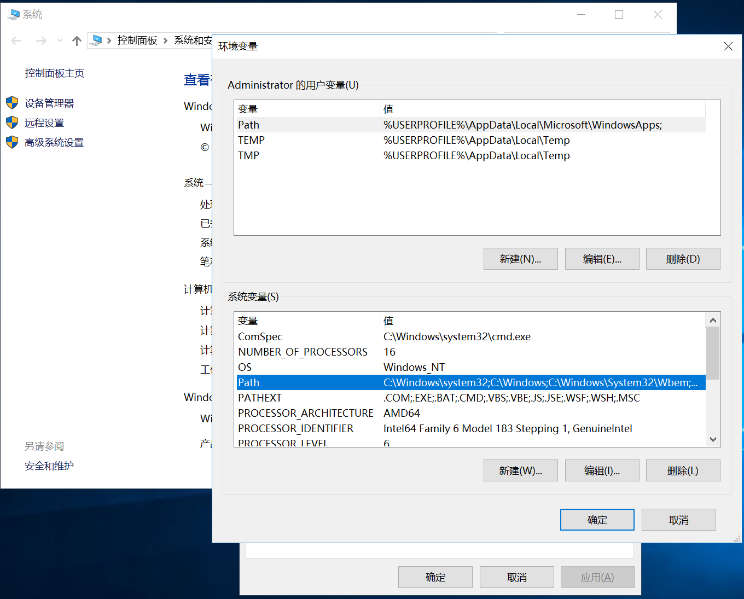Click scroll up arrow in system variables list
Image resolution: width=744 pixels, height=599 pixels.
pyautogui.click(x=713, y=320)
